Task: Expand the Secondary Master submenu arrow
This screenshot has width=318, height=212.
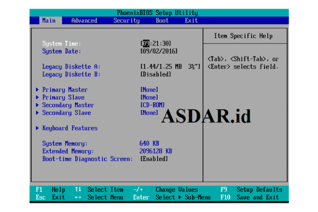Action: pyautogui.click(x=38, y=105)
